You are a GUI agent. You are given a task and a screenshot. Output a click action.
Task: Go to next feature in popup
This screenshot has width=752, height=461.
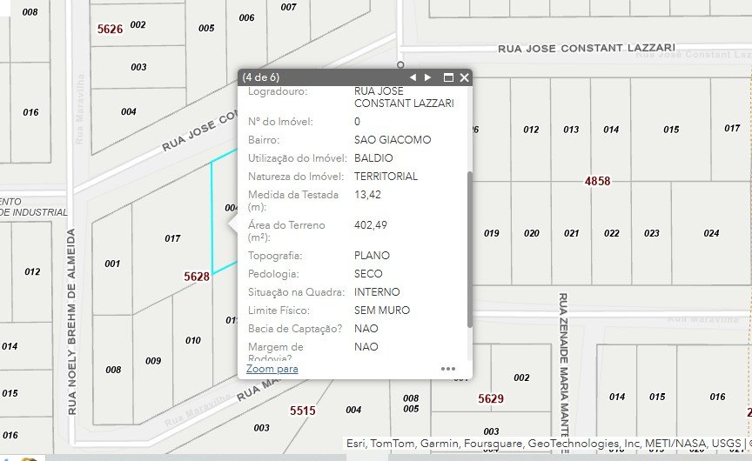[427, 77]
